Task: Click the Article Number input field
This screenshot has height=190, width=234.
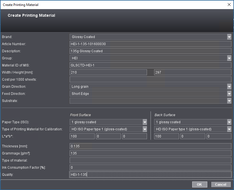Action: pos(150,44)
